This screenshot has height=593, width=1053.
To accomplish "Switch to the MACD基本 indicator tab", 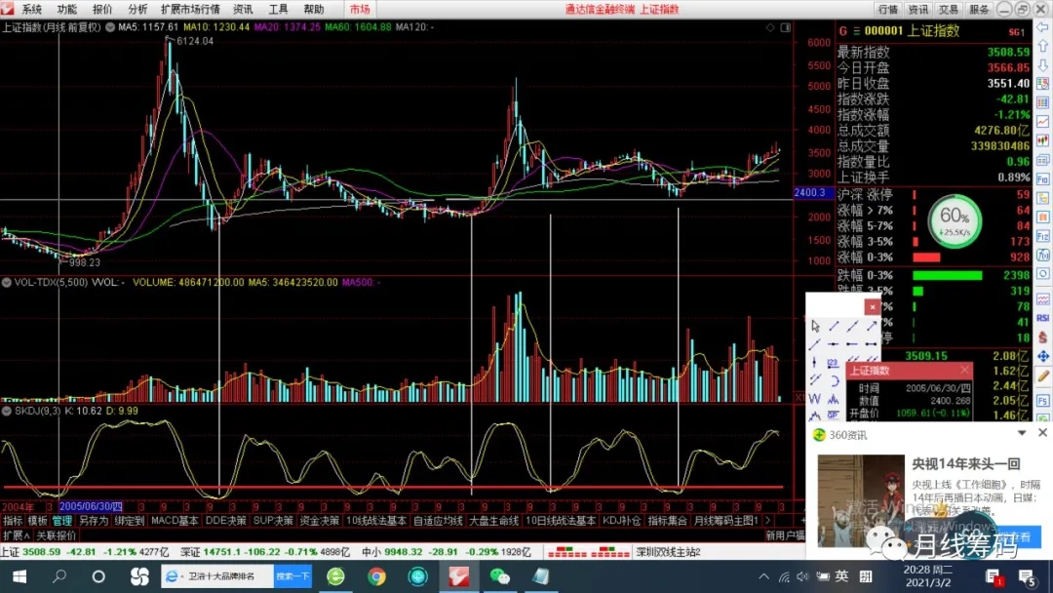I will (175, 521).
